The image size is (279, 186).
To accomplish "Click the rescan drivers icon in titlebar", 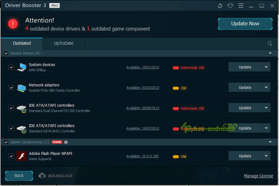I will 220,6.
